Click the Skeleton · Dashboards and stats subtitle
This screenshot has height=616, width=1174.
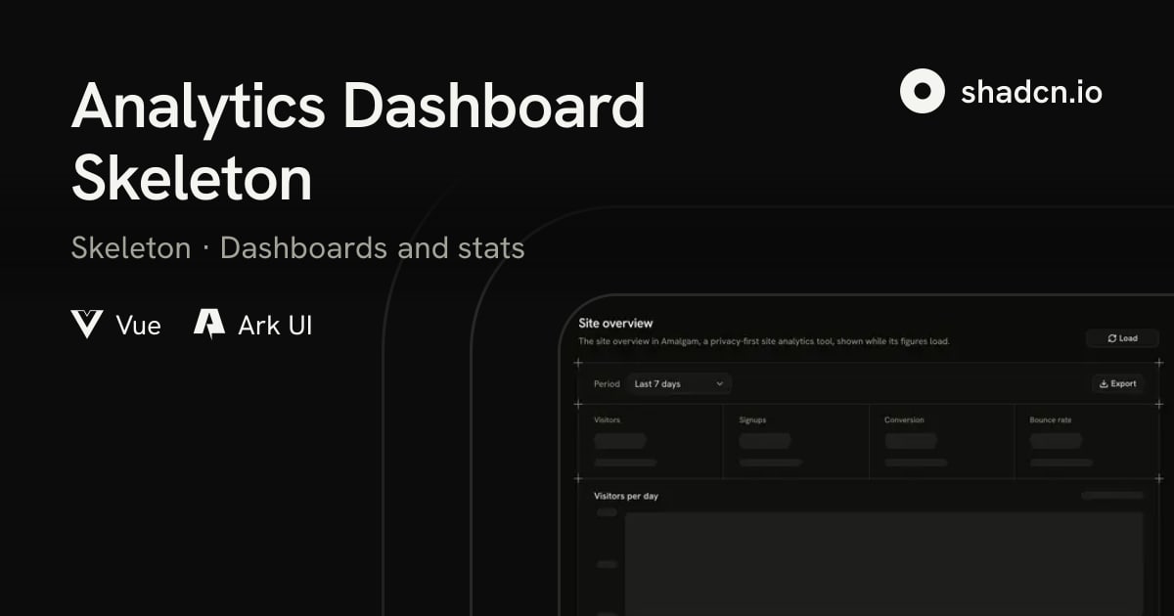(297, 248)
